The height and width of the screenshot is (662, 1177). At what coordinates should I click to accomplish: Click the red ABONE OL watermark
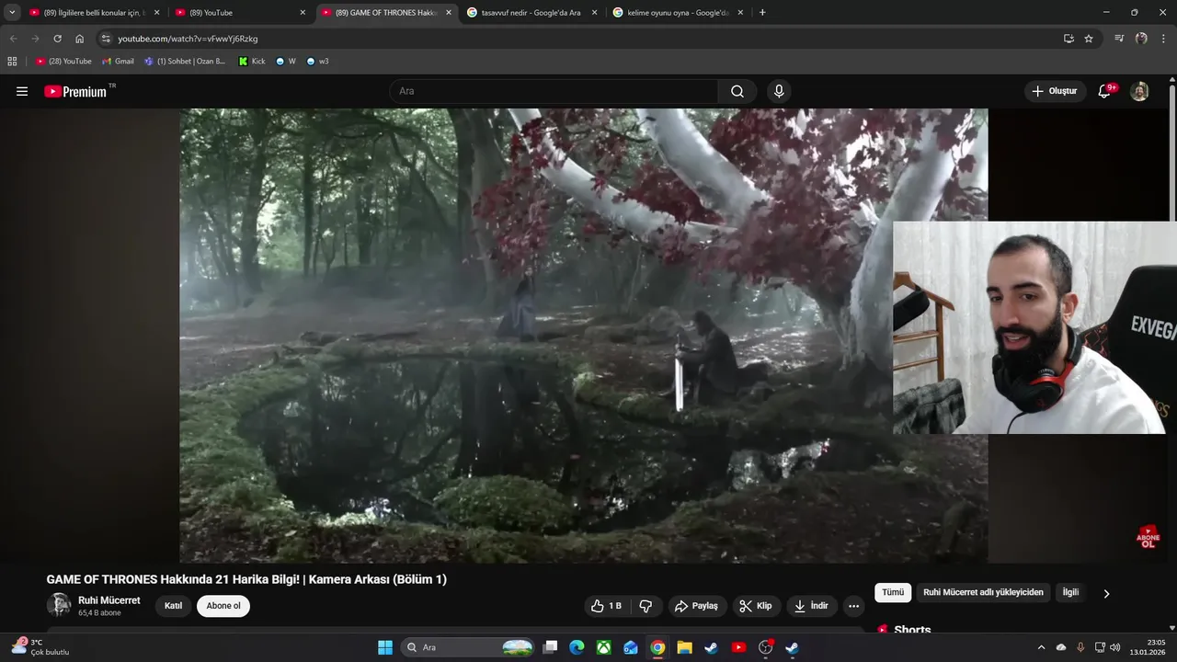coord(1148,537)
